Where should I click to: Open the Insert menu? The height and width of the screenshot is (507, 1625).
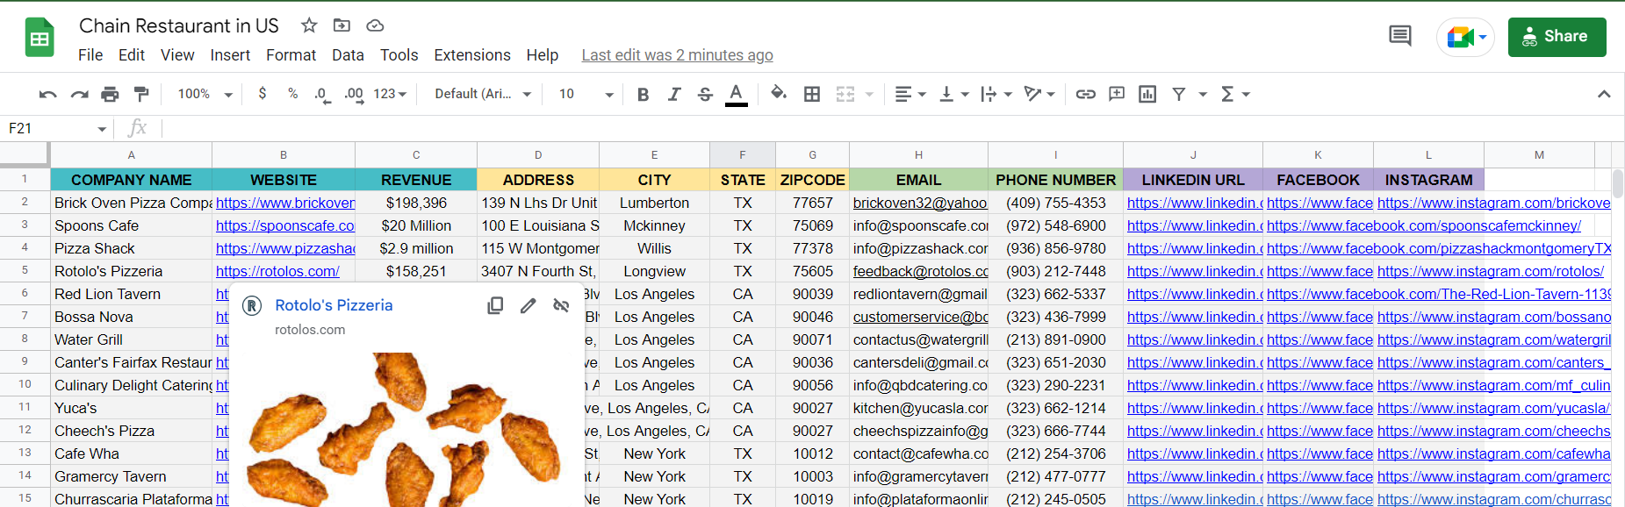230,55
